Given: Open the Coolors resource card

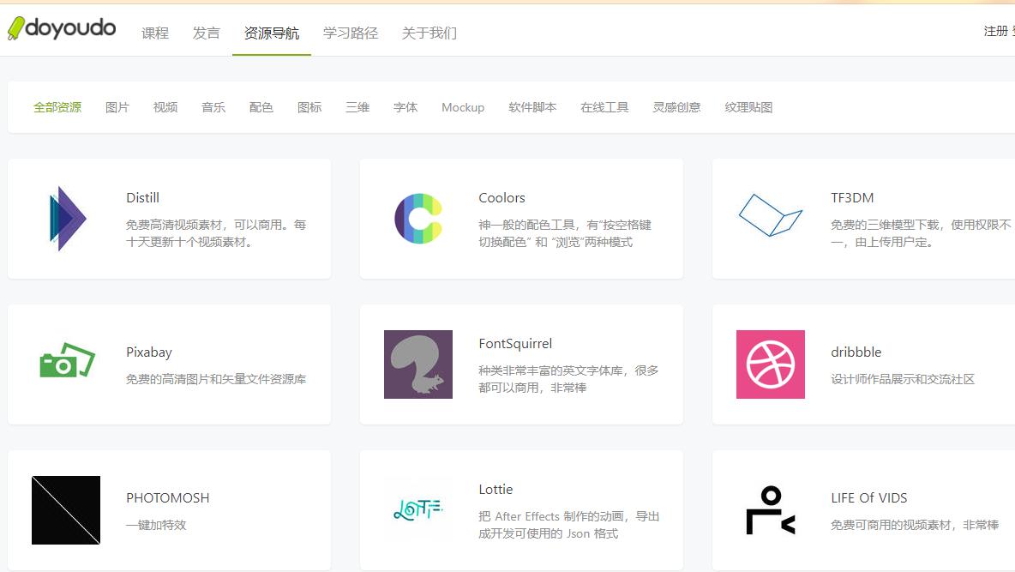Looking at the screenshot, I should click(521, 218).
